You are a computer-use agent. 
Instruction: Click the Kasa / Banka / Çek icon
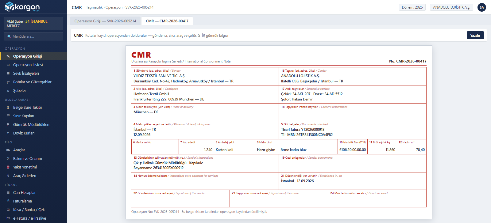pos(8,210)
